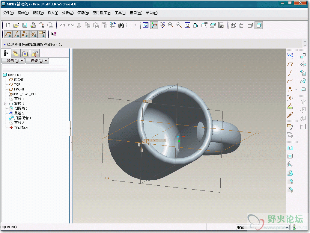The height and width of the screenshot is (233, 310).
Task: Open the 编辑 menu
Action: (x=23, y=13)
